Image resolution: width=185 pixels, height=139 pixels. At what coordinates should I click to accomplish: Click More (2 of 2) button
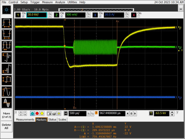point(6,115)
